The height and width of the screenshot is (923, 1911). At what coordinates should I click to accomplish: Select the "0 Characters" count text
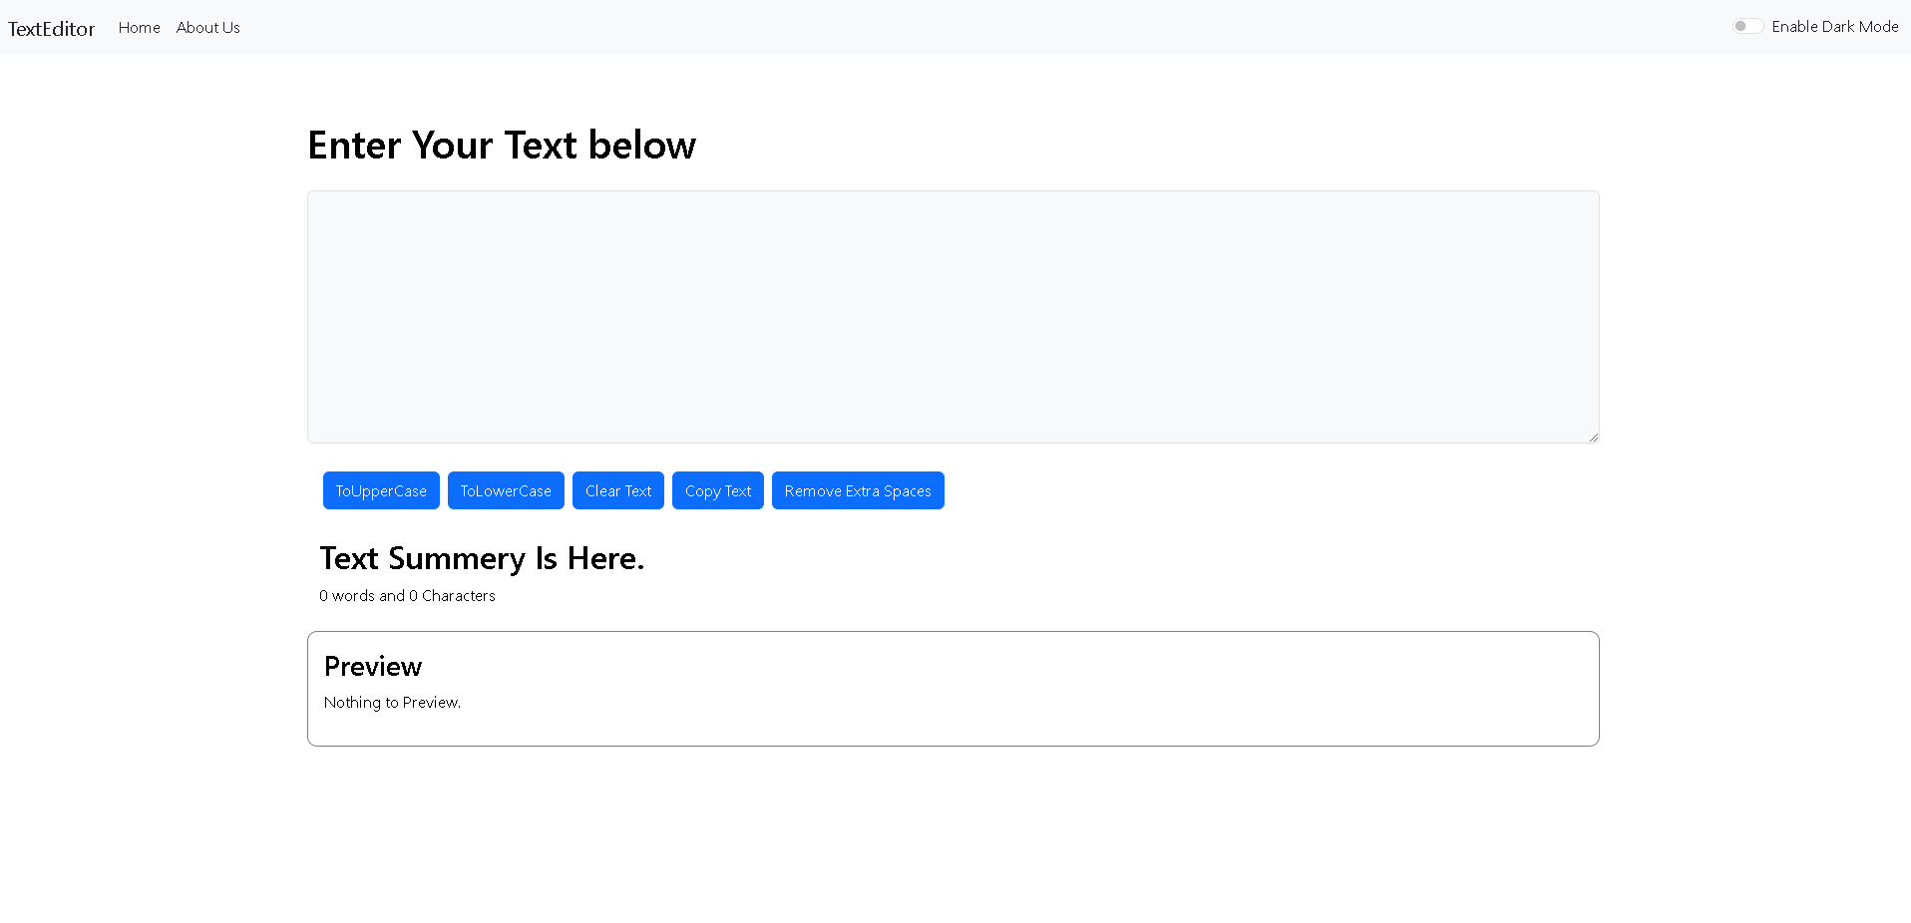pos(452,596)
